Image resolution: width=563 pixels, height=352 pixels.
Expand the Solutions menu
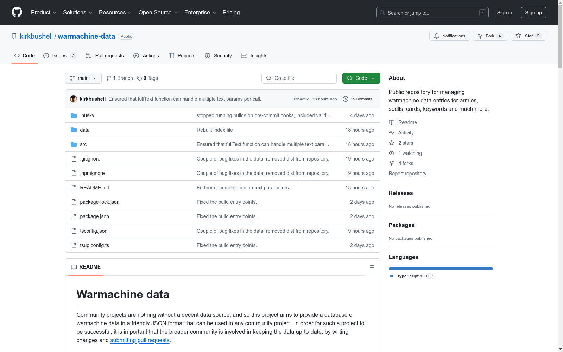point(78,13)
